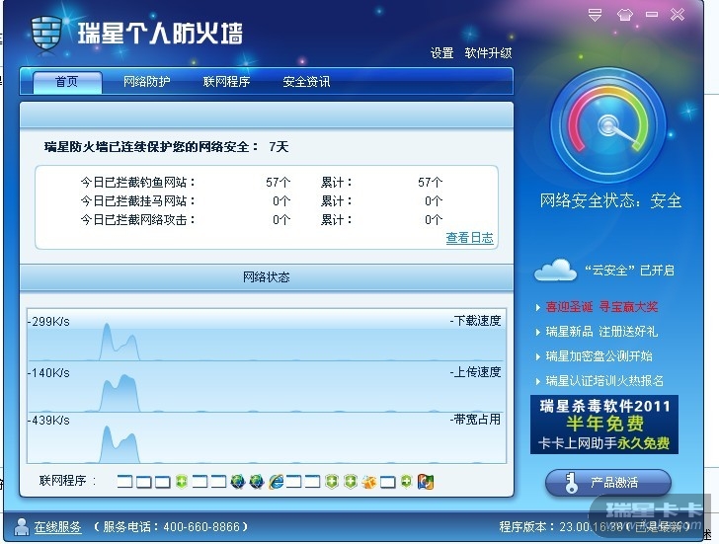Click window icon just left of first green shield
The width and height of the screenshot is (719, 544).
162,481
